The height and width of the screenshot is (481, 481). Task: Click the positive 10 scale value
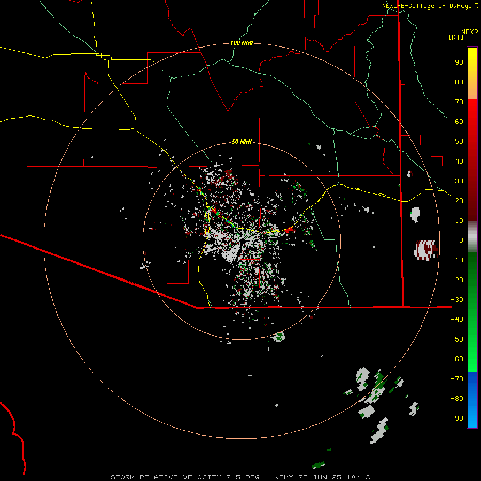pyautogui.click(x=459, y=221)
